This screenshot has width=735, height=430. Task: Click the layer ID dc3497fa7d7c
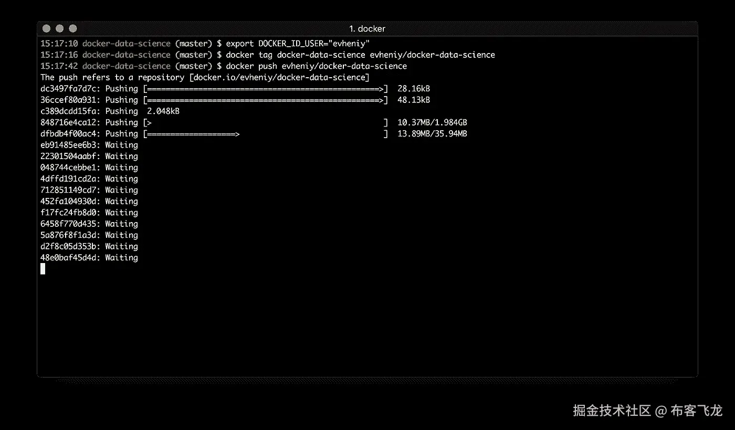68,89
